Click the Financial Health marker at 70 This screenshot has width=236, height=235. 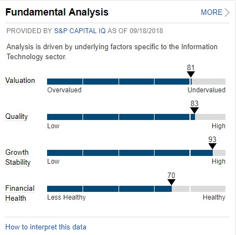click(x=171, y=182)
